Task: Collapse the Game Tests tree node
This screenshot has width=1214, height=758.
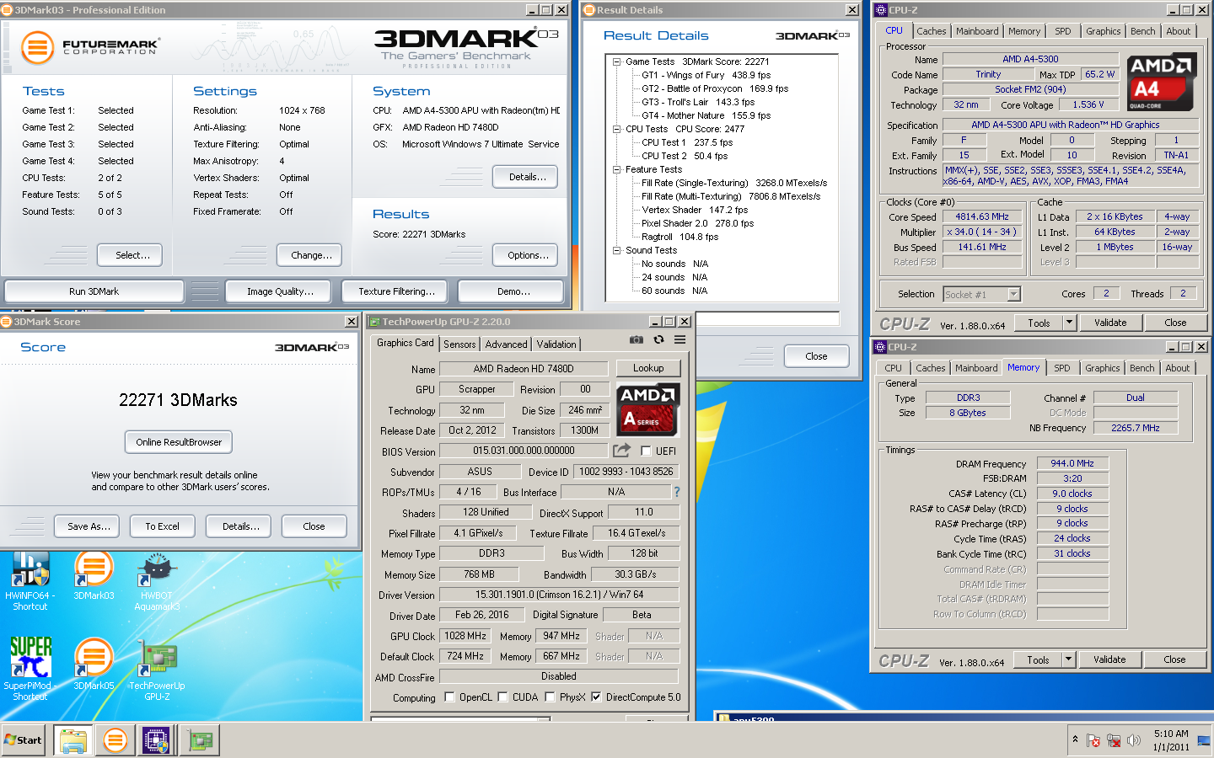Action: click(616, 61)
